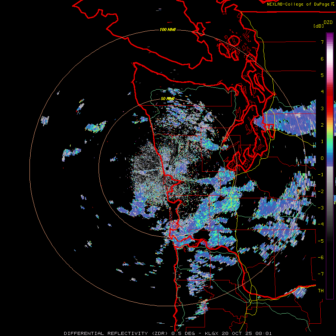This screenshot has height=336, width=336.
Task: Click the -3 tick on the scale
Action: (321, 208)
